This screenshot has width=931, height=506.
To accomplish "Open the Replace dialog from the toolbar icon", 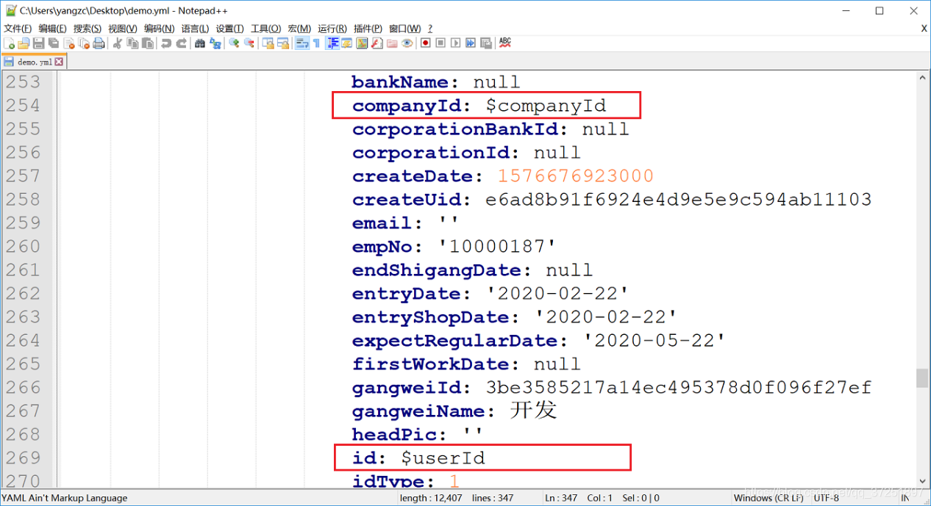I will click(x=215, y=43).
